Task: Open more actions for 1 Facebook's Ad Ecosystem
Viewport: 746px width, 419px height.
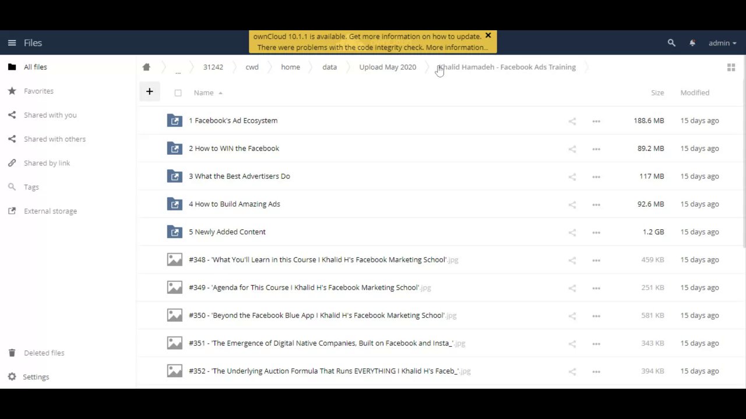Action: pos(596,121)
